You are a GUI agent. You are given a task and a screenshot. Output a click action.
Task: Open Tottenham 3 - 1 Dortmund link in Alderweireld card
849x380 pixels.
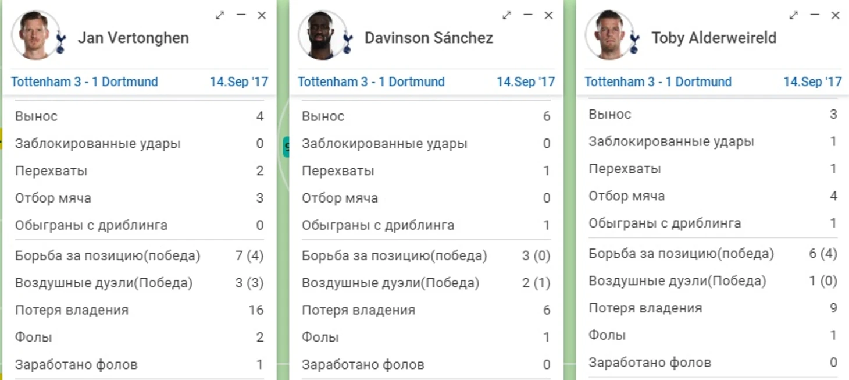coord(658,81)
